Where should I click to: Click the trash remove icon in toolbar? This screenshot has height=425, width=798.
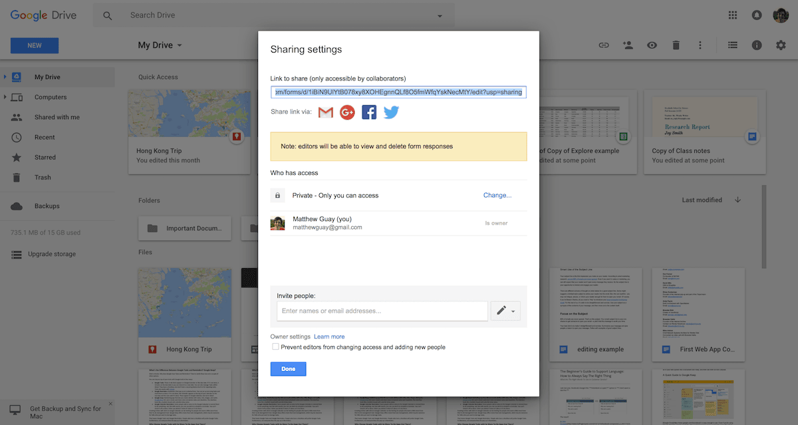[676, 45]
